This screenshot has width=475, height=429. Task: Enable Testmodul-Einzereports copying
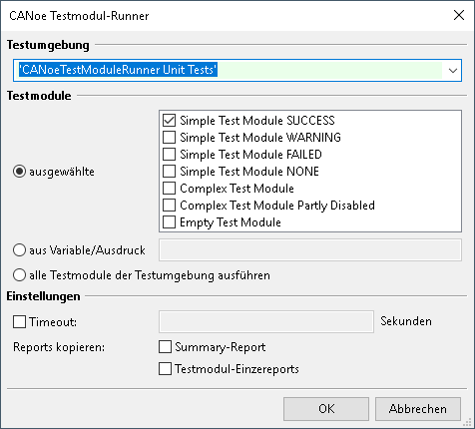click(165, 368)
